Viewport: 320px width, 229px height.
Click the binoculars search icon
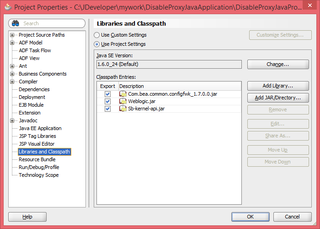click(x=15, y=23)
